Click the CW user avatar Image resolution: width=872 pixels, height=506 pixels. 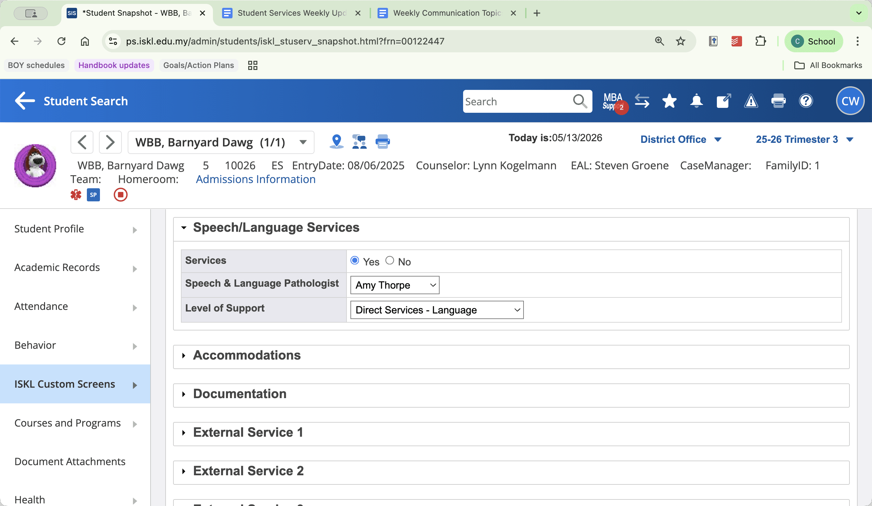pyautogui.click(x=850, y=101)
